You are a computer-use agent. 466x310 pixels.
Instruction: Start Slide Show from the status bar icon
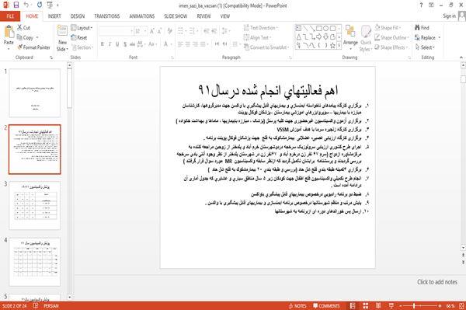pos(391,306)
